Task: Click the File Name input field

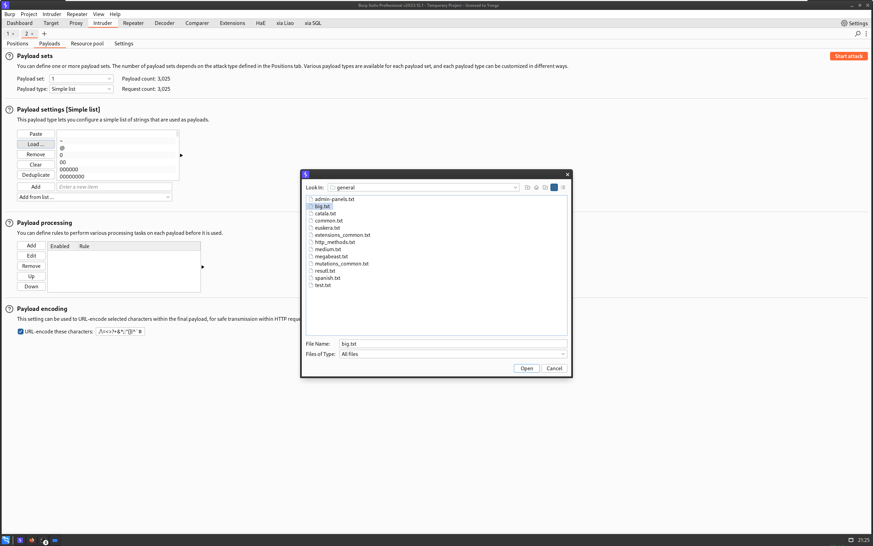Action: point(453,344)
